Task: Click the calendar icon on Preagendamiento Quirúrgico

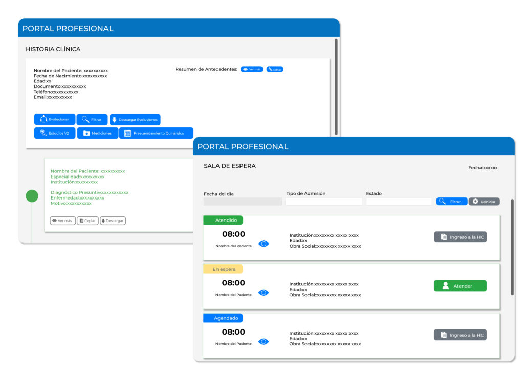Action: click(x=127, y=133)
